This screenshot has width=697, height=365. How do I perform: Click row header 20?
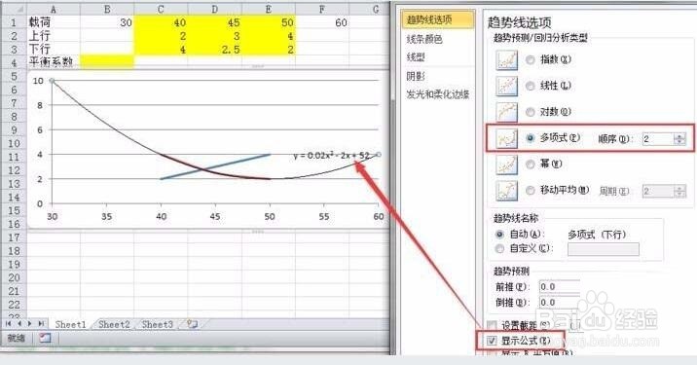(x=14, y=277)
